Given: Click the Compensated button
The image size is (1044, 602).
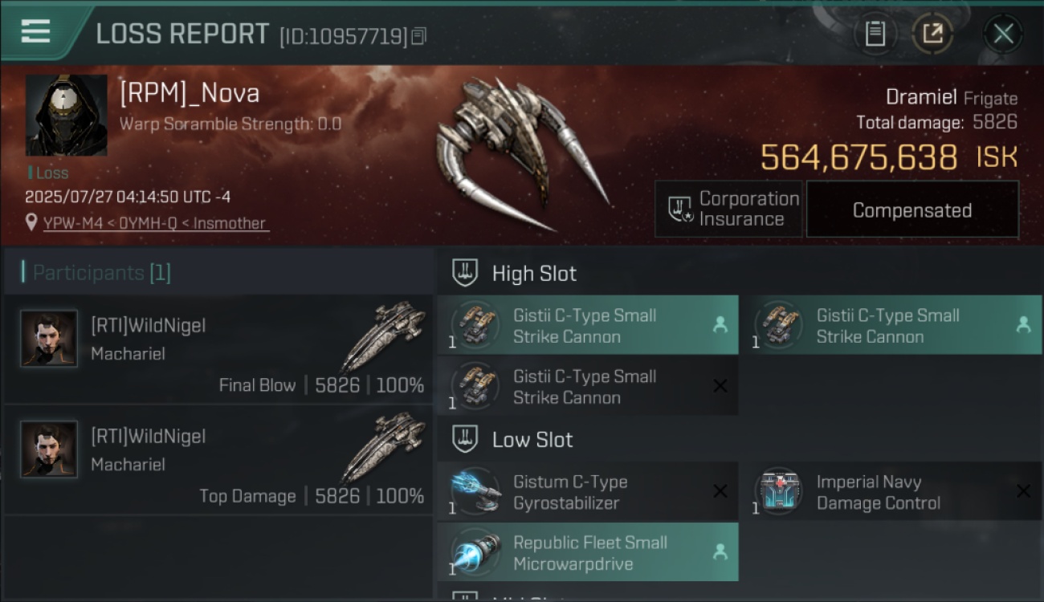Looking at the screenshot, I should 912,209.
